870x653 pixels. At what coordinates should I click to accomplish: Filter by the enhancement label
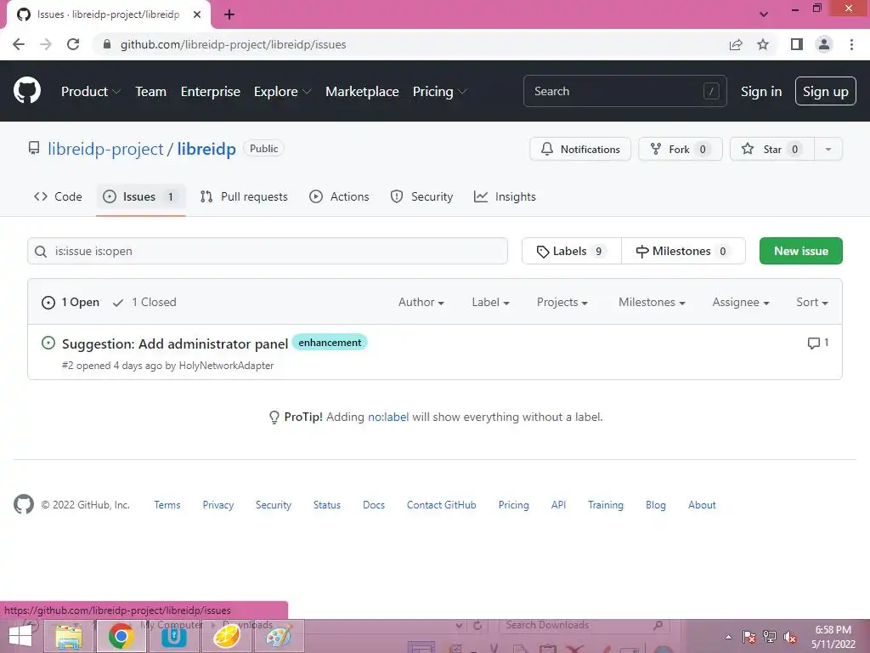pyautogui.click(x=330, y=343)
